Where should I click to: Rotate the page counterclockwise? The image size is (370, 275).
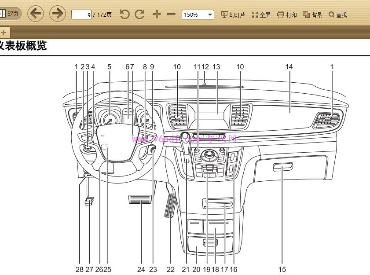coord(125,15)
